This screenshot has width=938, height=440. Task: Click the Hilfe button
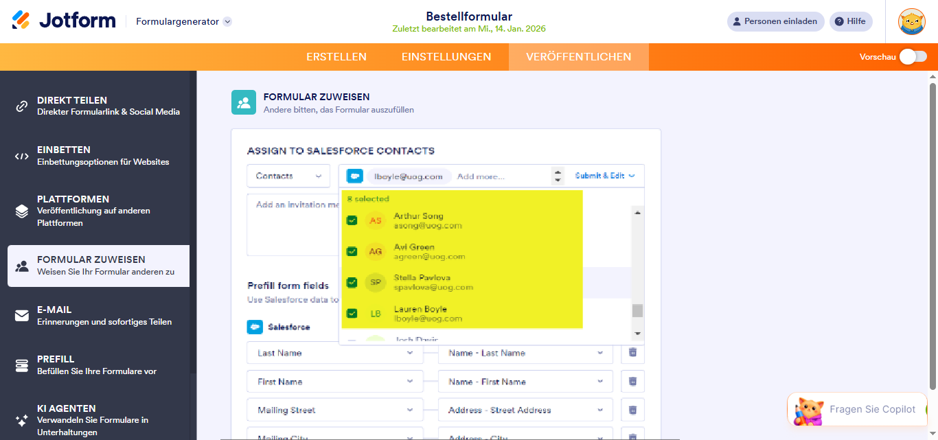851,21
